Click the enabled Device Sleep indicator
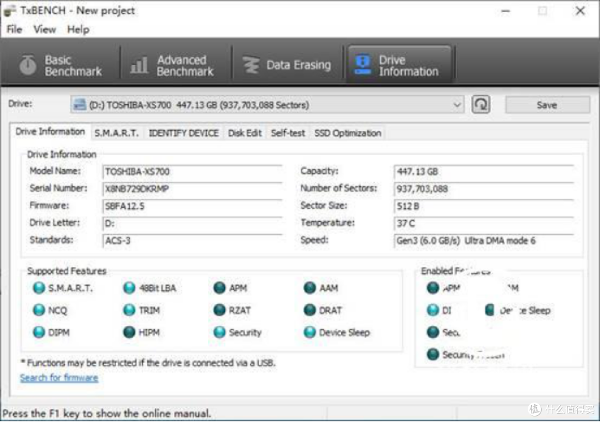600x422 pixels. 489,310
